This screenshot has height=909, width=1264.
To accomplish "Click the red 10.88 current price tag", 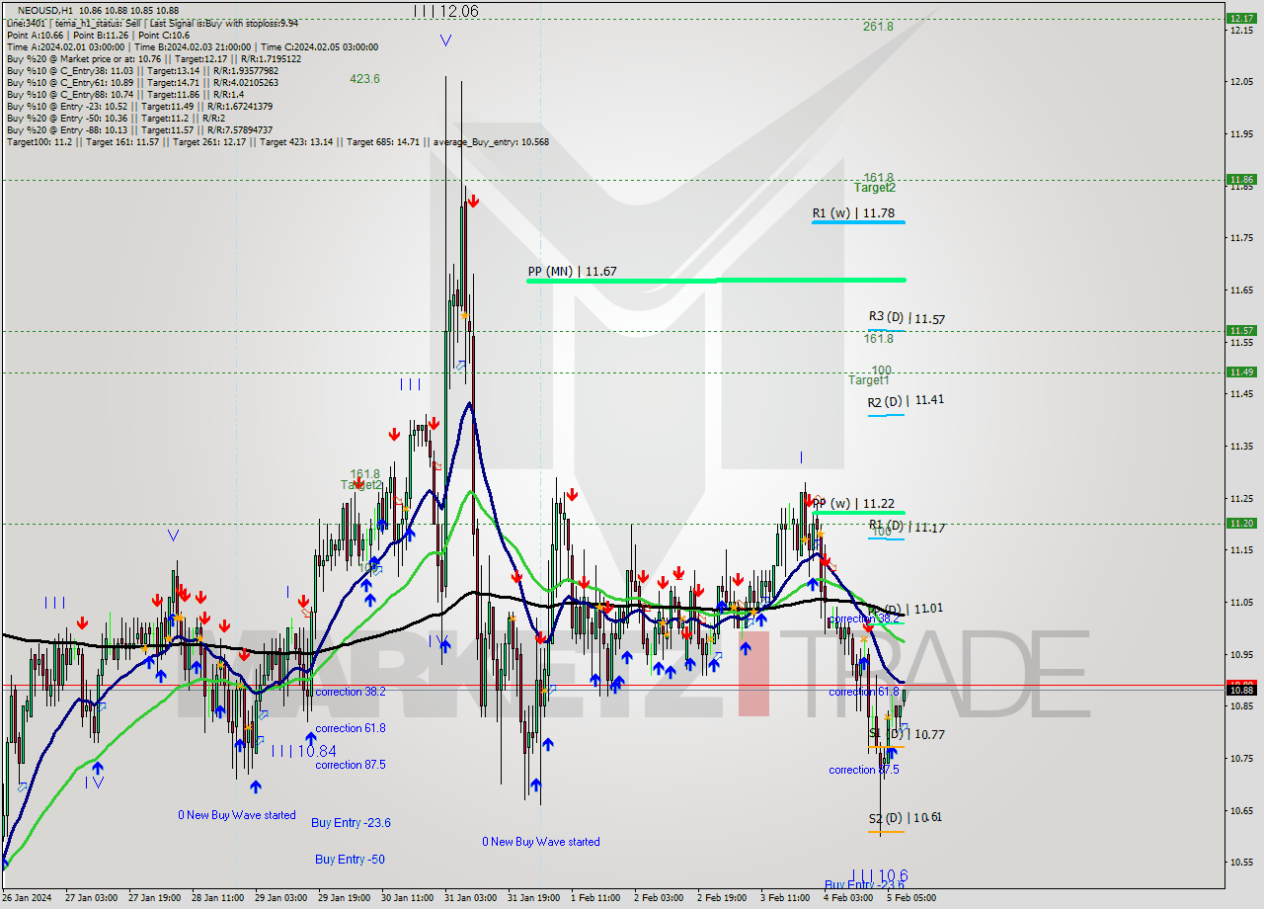I will (1240, 685).
